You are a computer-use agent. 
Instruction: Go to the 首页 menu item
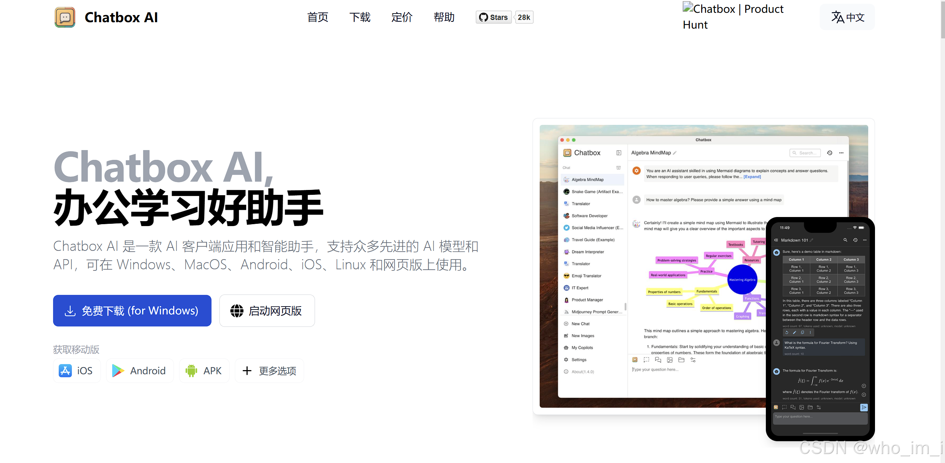318,17
